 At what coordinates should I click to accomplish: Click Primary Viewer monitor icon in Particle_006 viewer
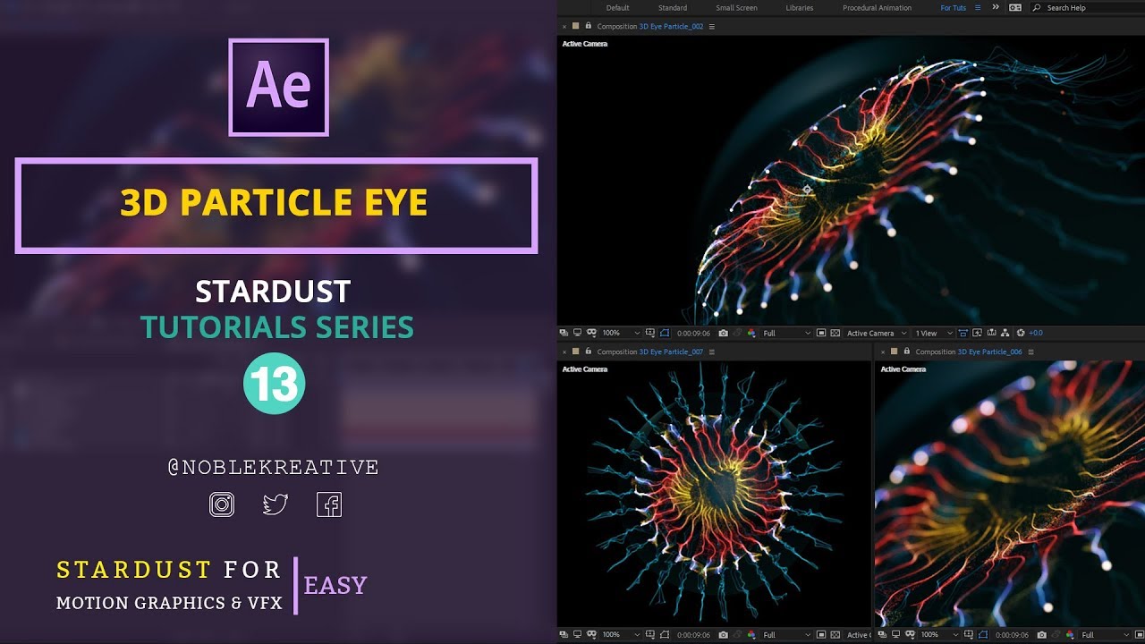click(895, 635)
